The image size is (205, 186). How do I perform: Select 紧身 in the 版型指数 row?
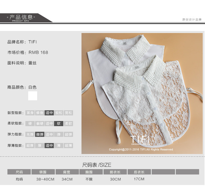(x=30, y=113)
